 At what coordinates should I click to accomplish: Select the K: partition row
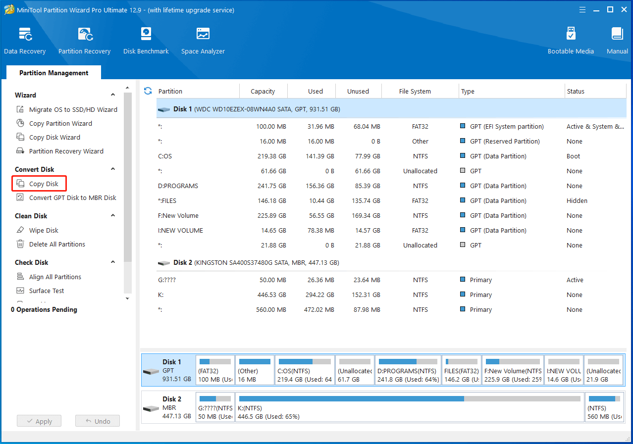391,295
